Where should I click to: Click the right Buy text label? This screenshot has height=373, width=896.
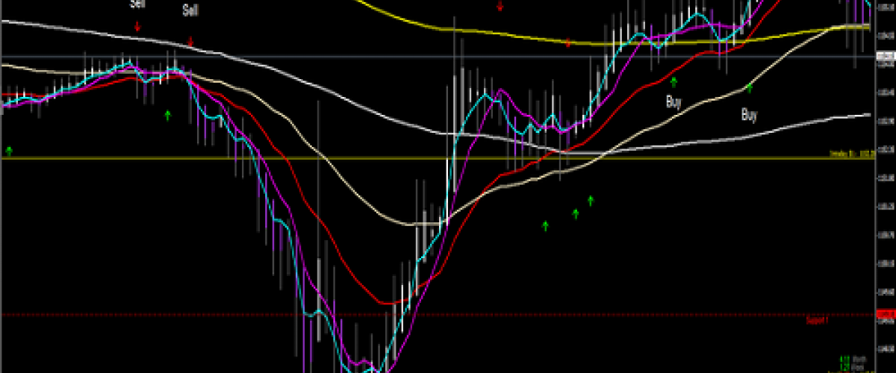click(749, 115)
